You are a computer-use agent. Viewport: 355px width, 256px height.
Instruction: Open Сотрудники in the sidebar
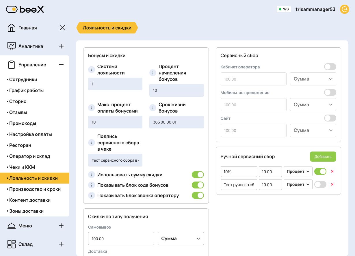[x=35, y=79]
